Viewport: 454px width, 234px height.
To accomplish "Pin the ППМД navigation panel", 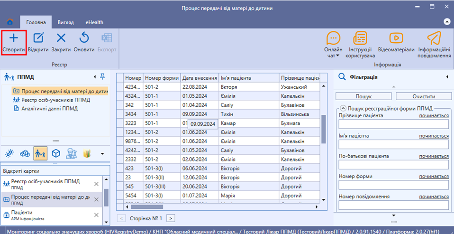I will (102, 76).
